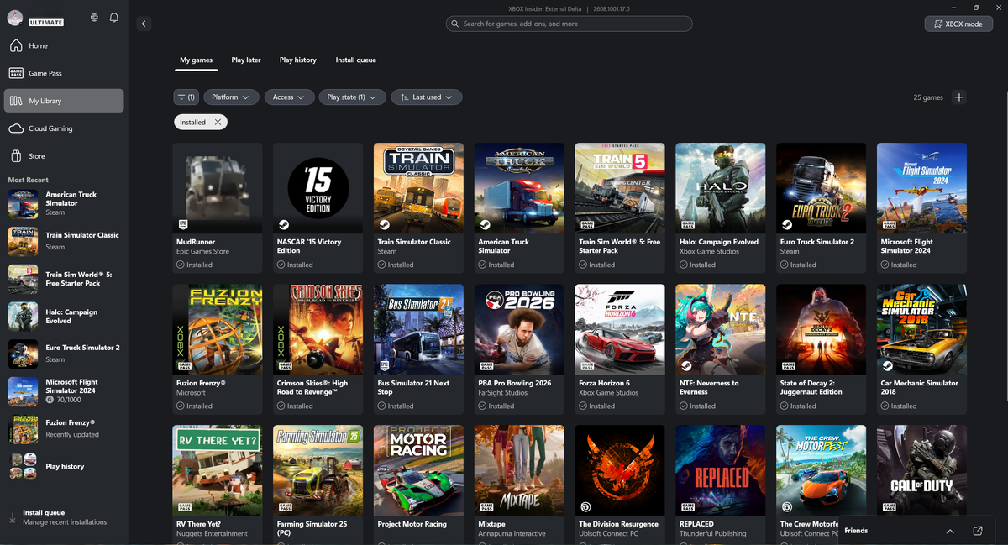The image size is (1008, 545).
Task: Open Fuzion Frenzy in Most Recent list
Action: point(64,428)
